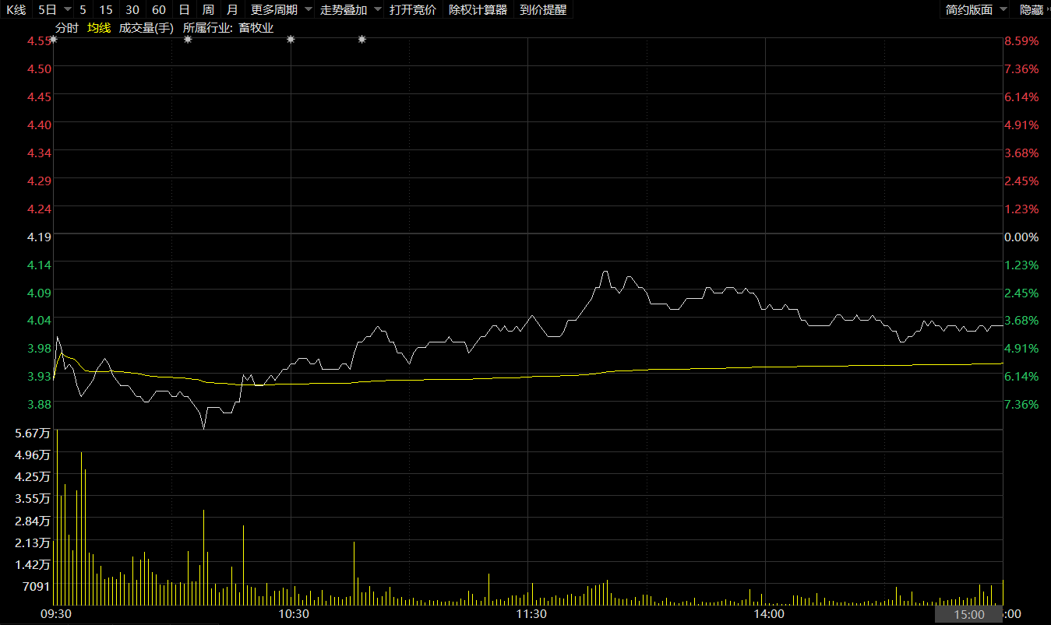
Task: Click the 09:30 time axis label
Action: (x=55, y=614)
